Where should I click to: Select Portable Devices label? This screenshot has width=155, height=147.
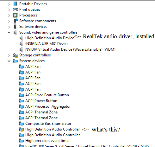click(33, 4)
